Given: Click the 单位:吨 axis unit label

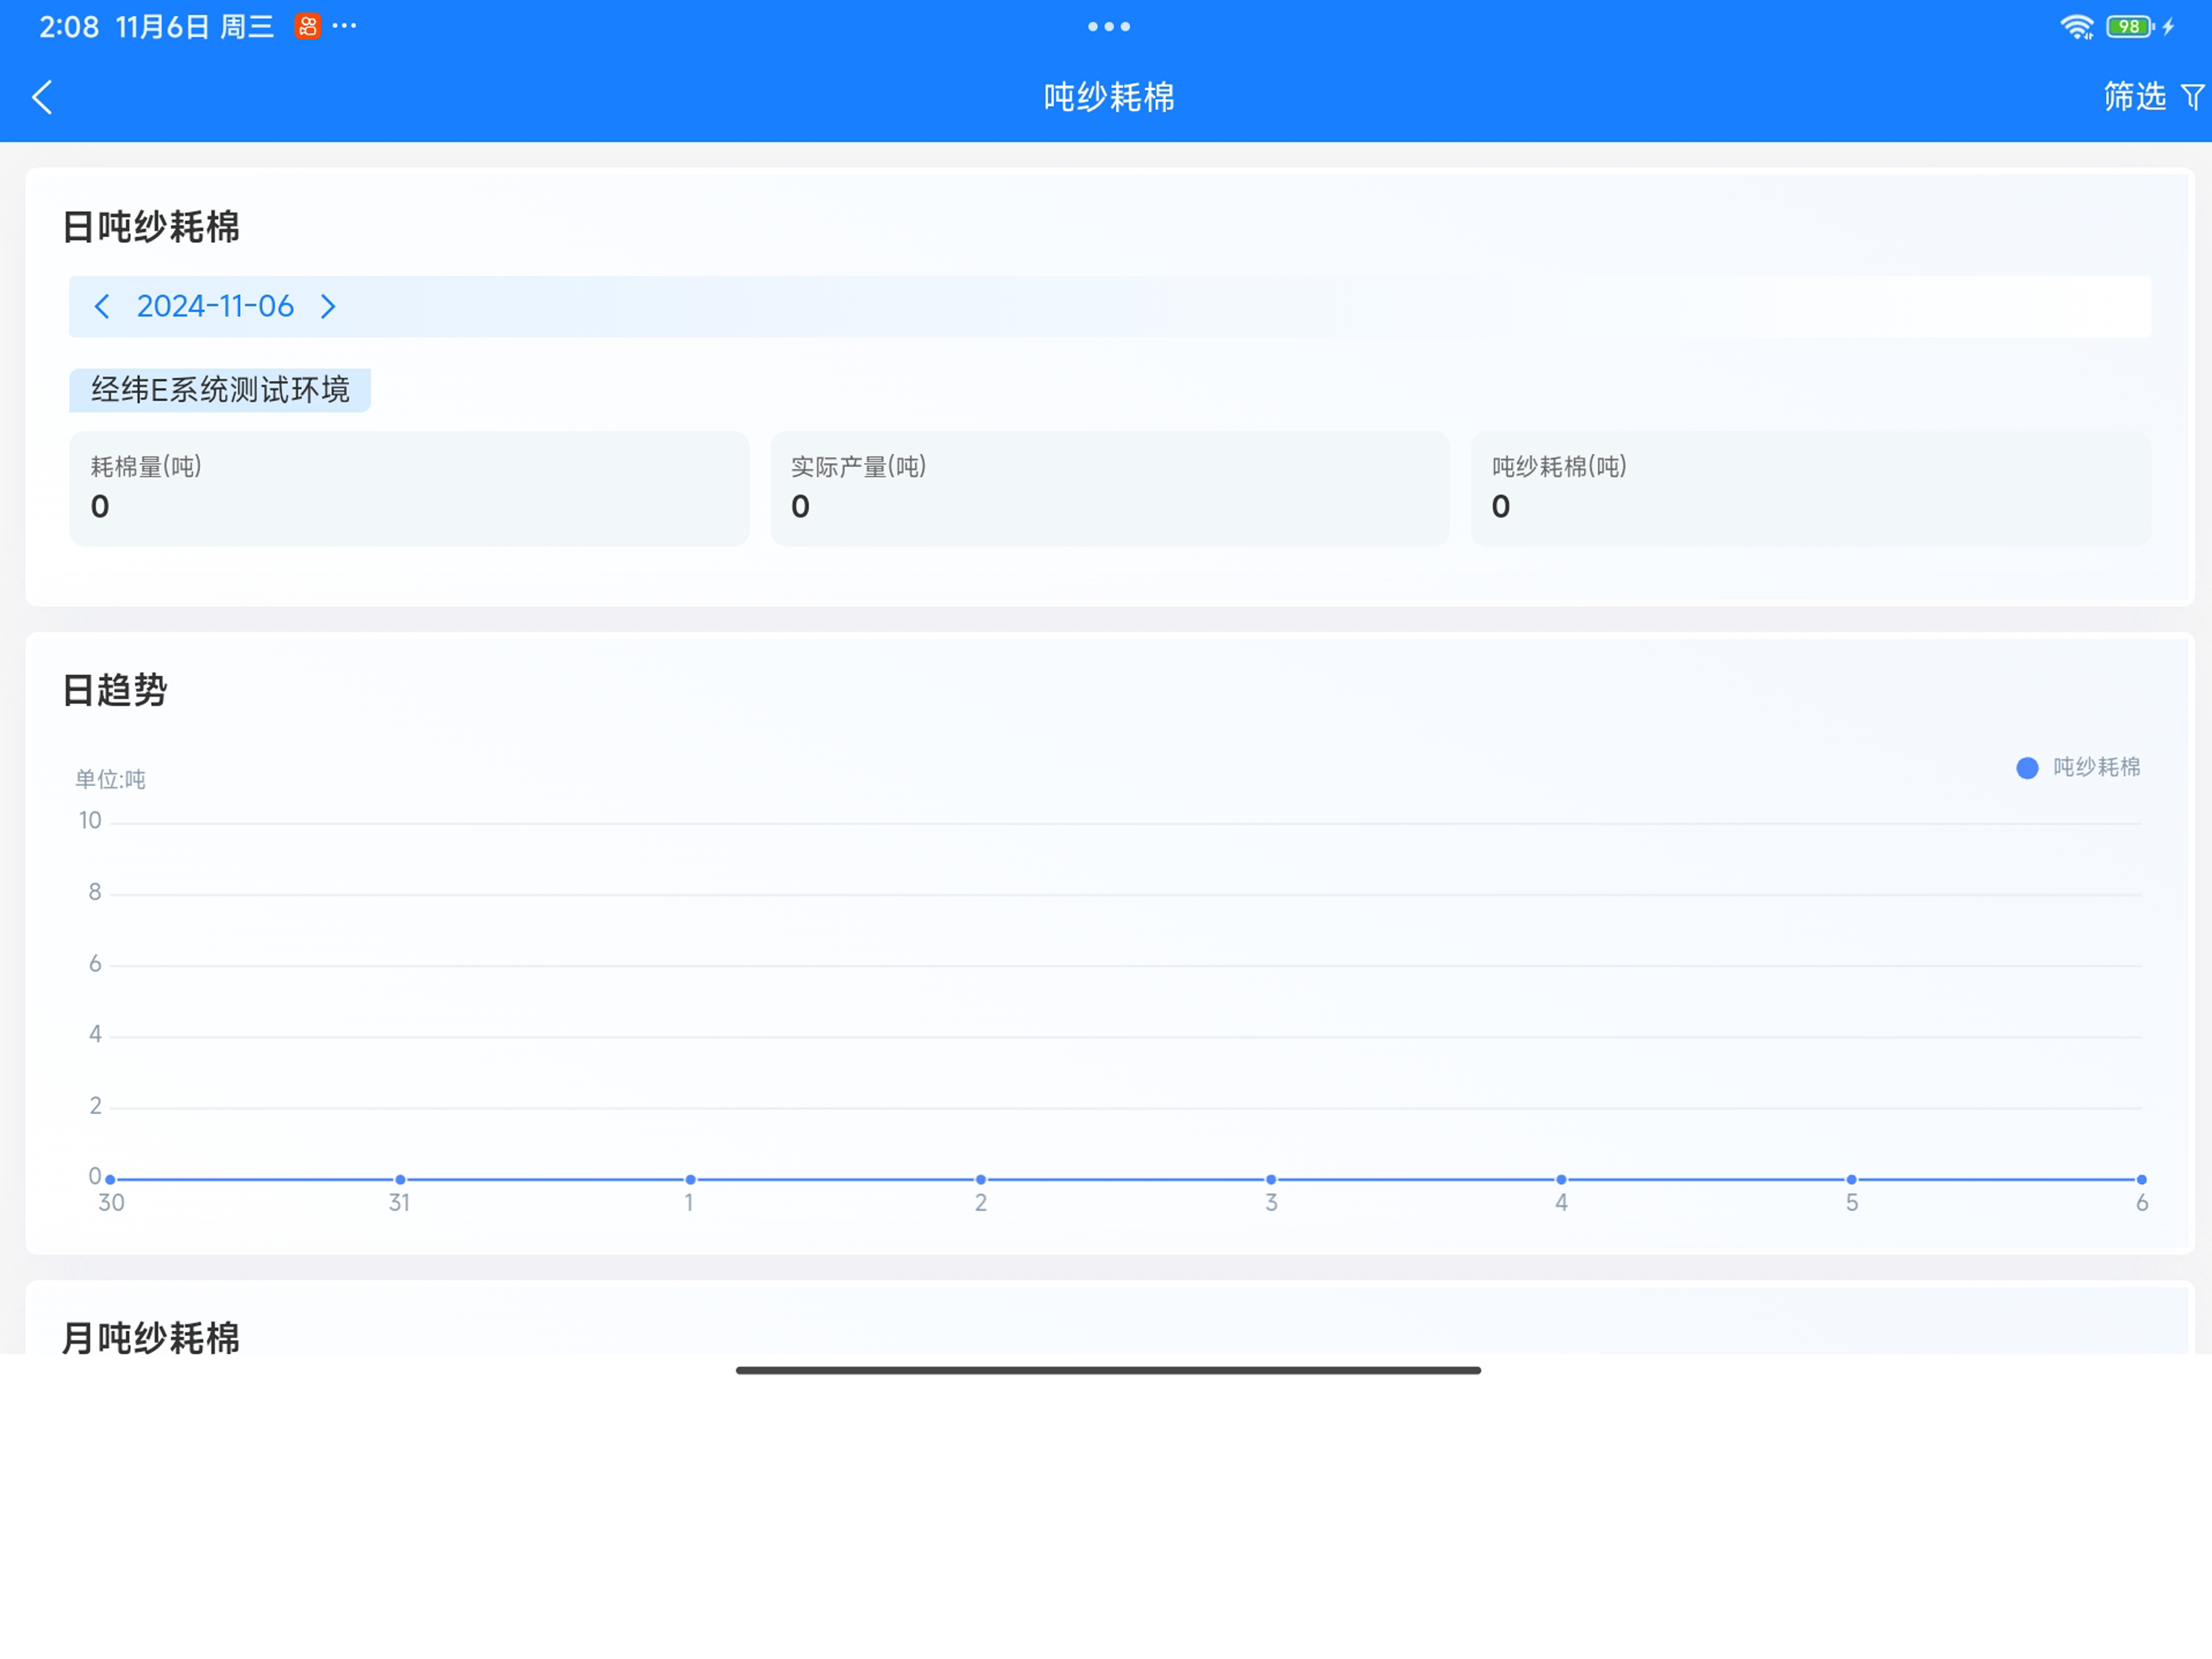Looking at the screenshot, I should coord(110,779).
